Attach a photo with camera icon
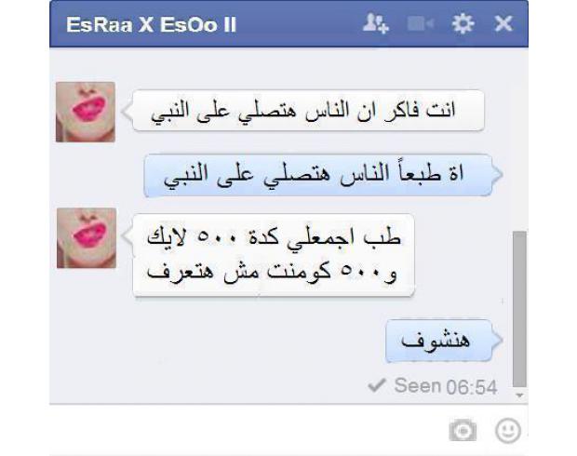 pyautogui.click(x=463, y=430)
